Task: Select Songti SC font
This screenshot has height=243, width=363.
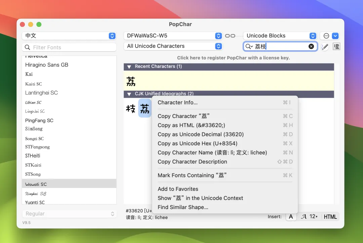Action: (69, 138)
